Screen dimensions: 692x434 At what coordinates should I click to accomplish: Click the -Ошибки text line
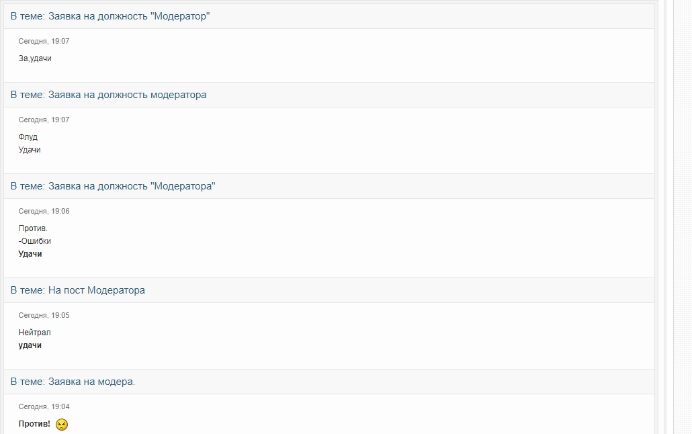(x=35, y=241)
